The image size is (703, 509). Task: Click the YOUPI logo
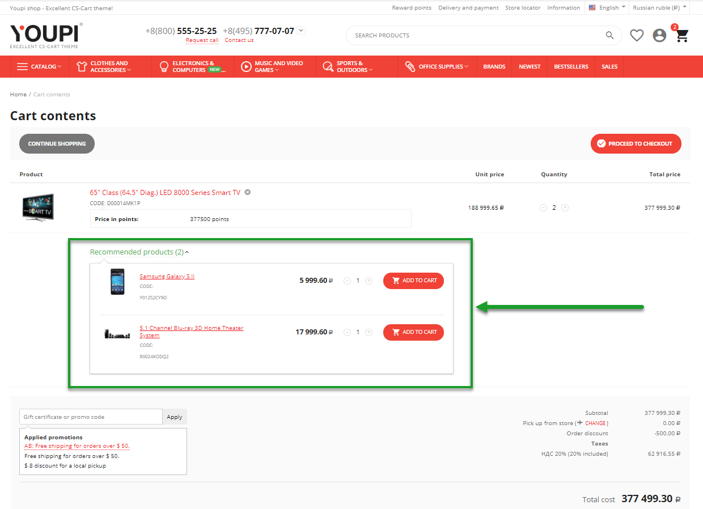[46, 36]
